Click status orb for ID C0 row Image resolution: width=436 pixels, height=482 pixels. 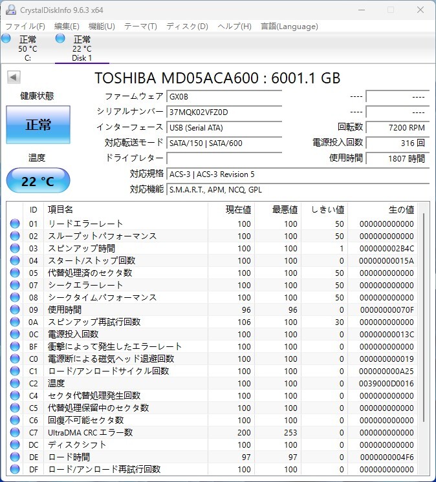click(x=15, y=359)
